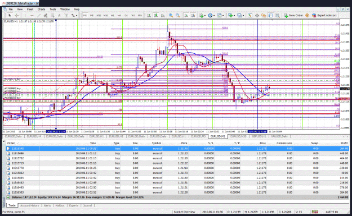The width and height of the screenshot is (352, 216).
Task: Open the Tools menu
Action: click(x=53, y=9)
